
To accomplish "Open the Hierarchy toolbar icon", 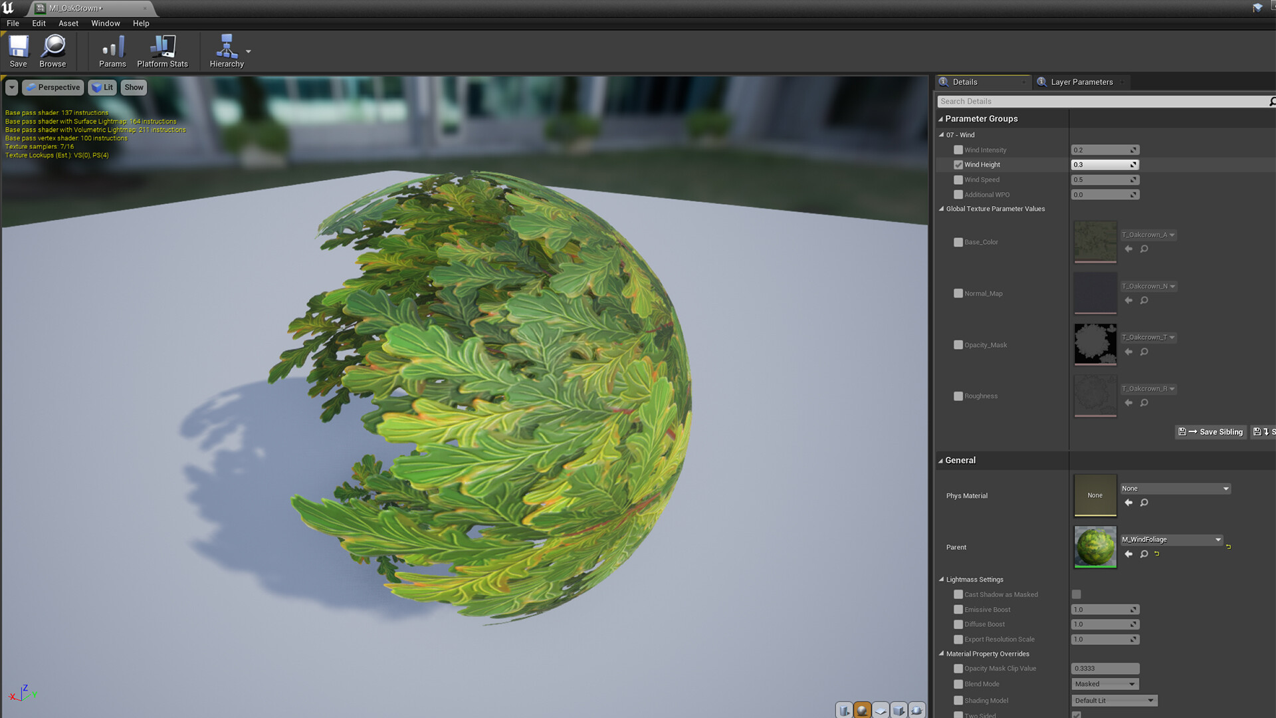I will (x=227, y=50).
